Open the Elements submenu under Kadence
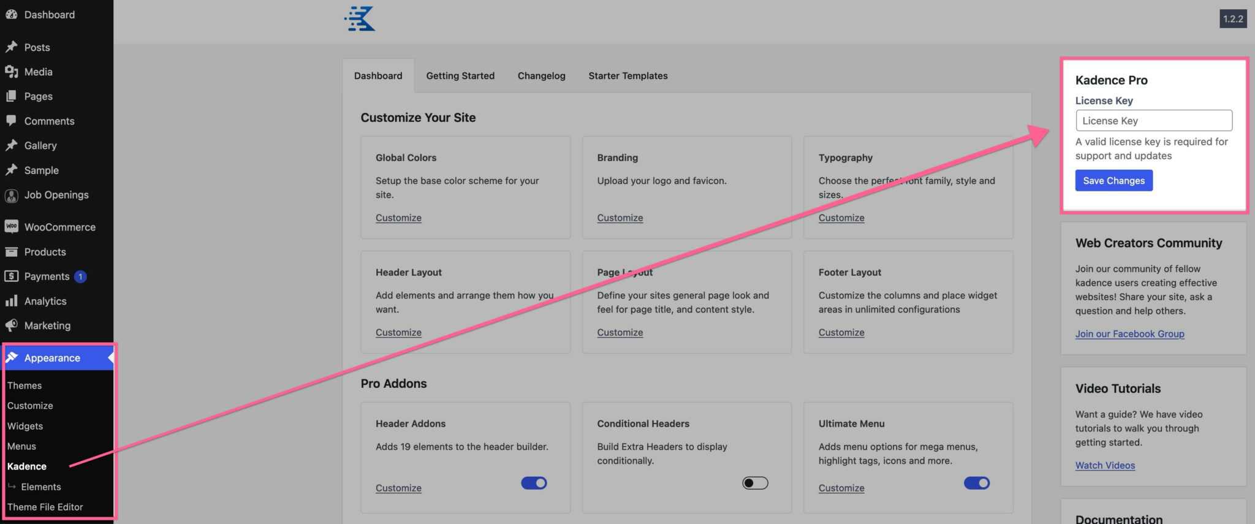 coord(40,487)
